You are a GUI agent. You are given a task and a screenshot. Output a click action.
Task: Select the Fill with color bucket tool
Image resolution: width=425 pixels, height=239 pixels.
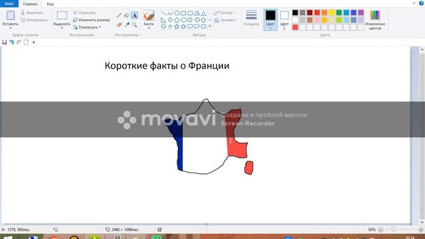click(127, 15)
